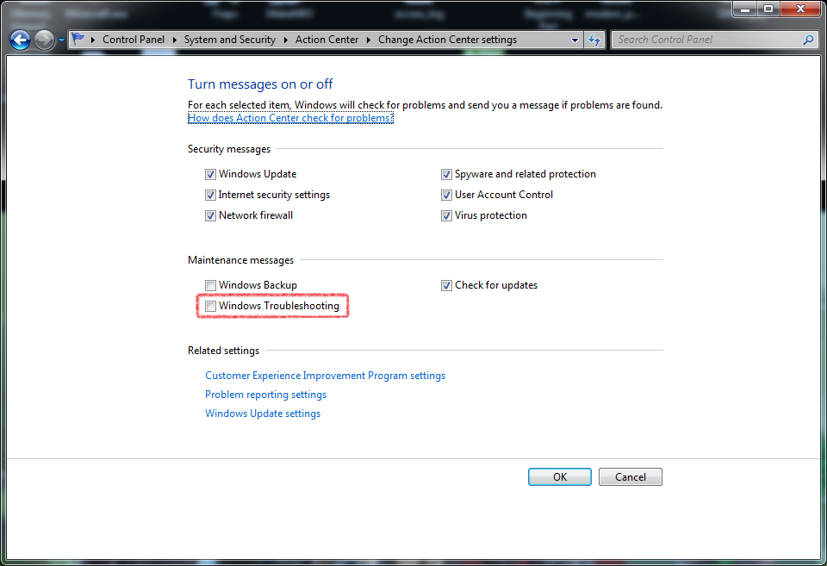Screen dimensions: 827x566
Task: Disable Spyware and related protection messages
Action: (447, 174)
